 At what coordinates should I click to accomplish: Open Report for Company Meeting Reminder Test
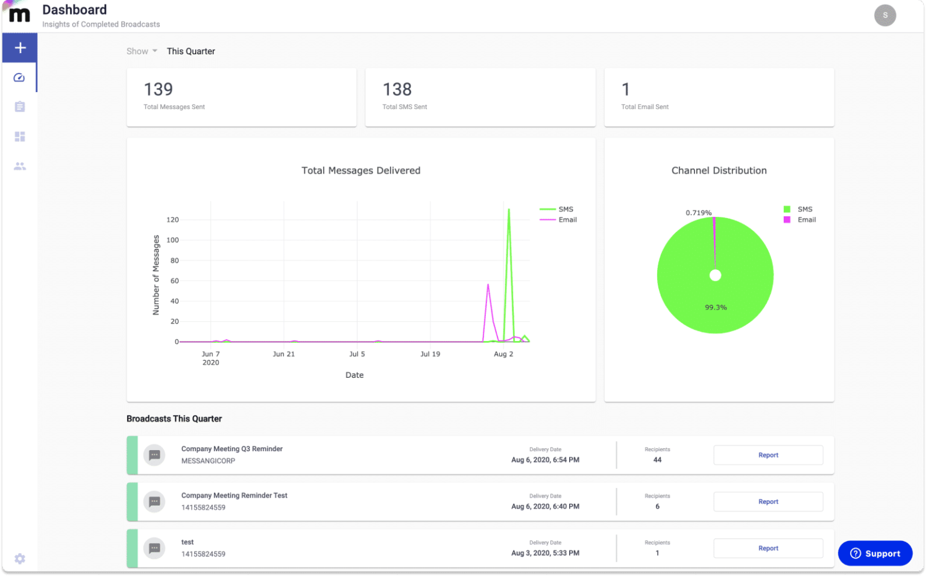767,502
